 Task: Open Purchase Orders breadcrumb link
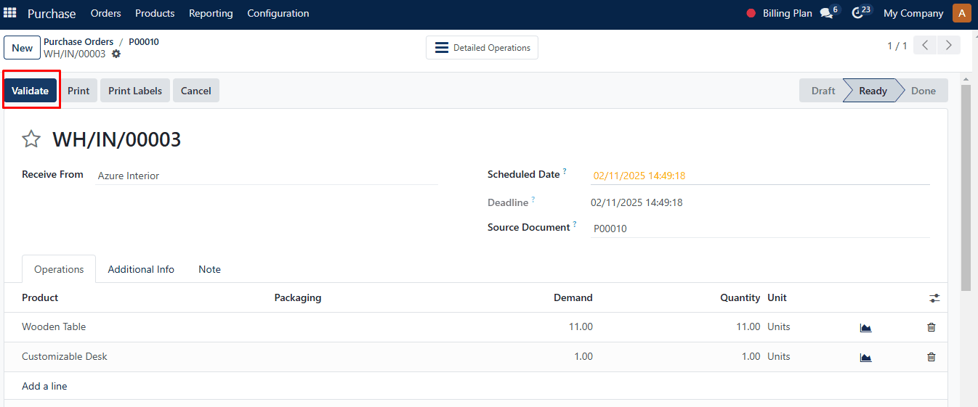click(78, 41)
